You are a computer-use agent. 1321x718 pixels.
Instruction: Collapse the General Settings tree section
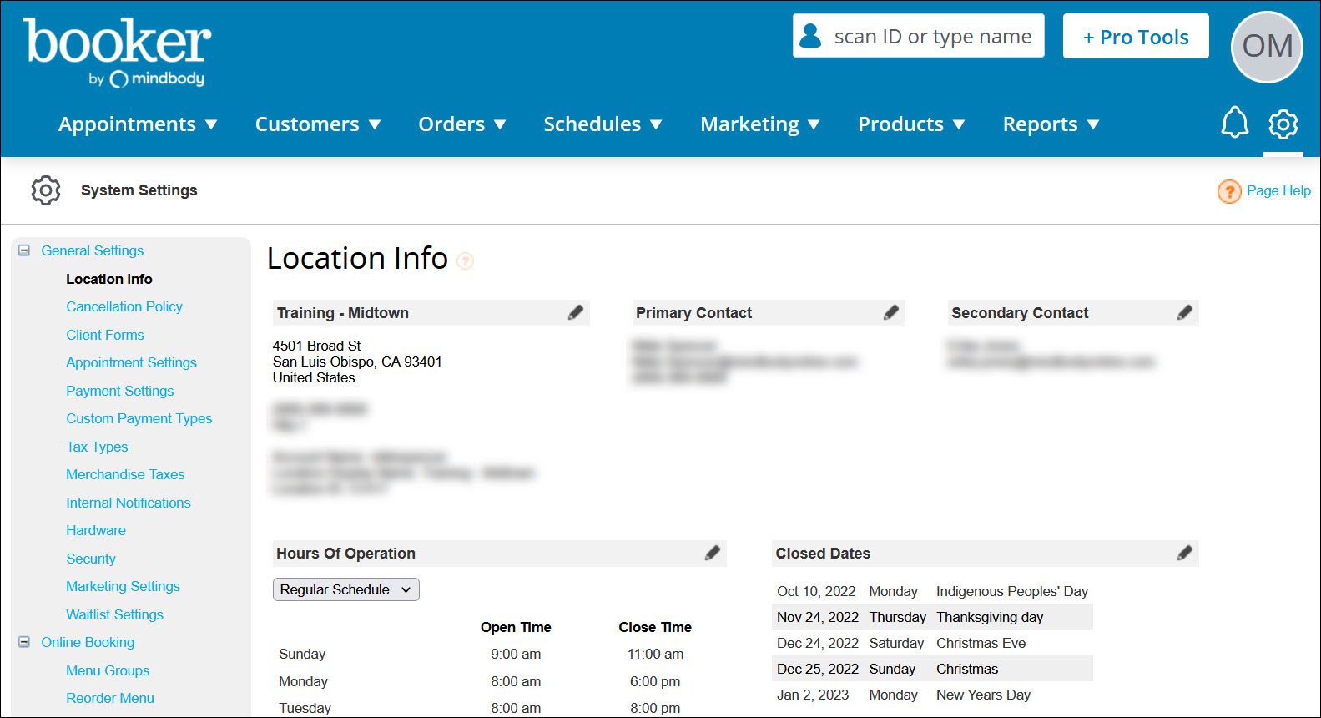click(x=24, y=250)
